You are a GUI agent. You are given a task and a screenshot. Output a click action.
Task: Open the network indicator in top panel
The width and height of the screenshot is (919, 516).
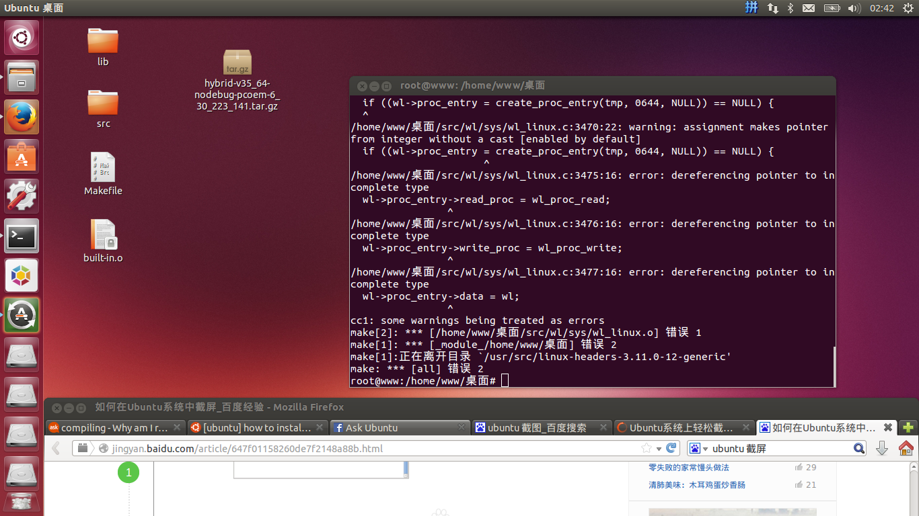tap(772, 8)
